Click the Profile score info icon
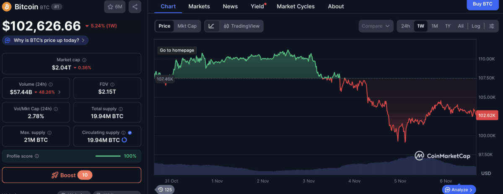Viewport: 503px width, 194px height. 37,156
